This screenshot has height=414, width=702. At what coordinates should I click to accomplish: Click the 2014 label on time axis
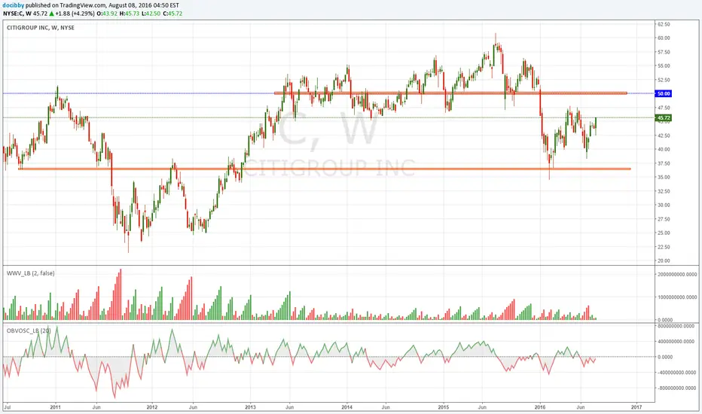pos(346,407)
